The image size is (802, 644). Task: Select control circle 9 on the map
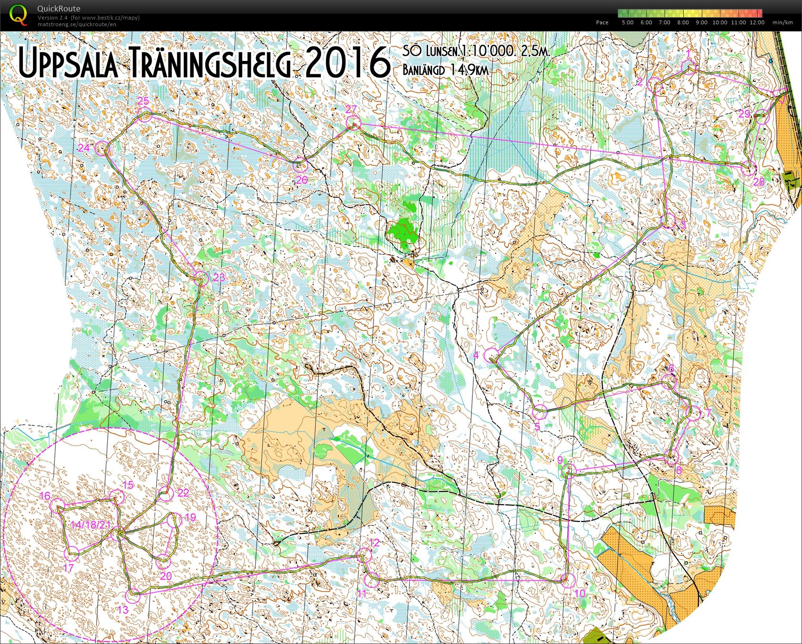coord(568,471)
